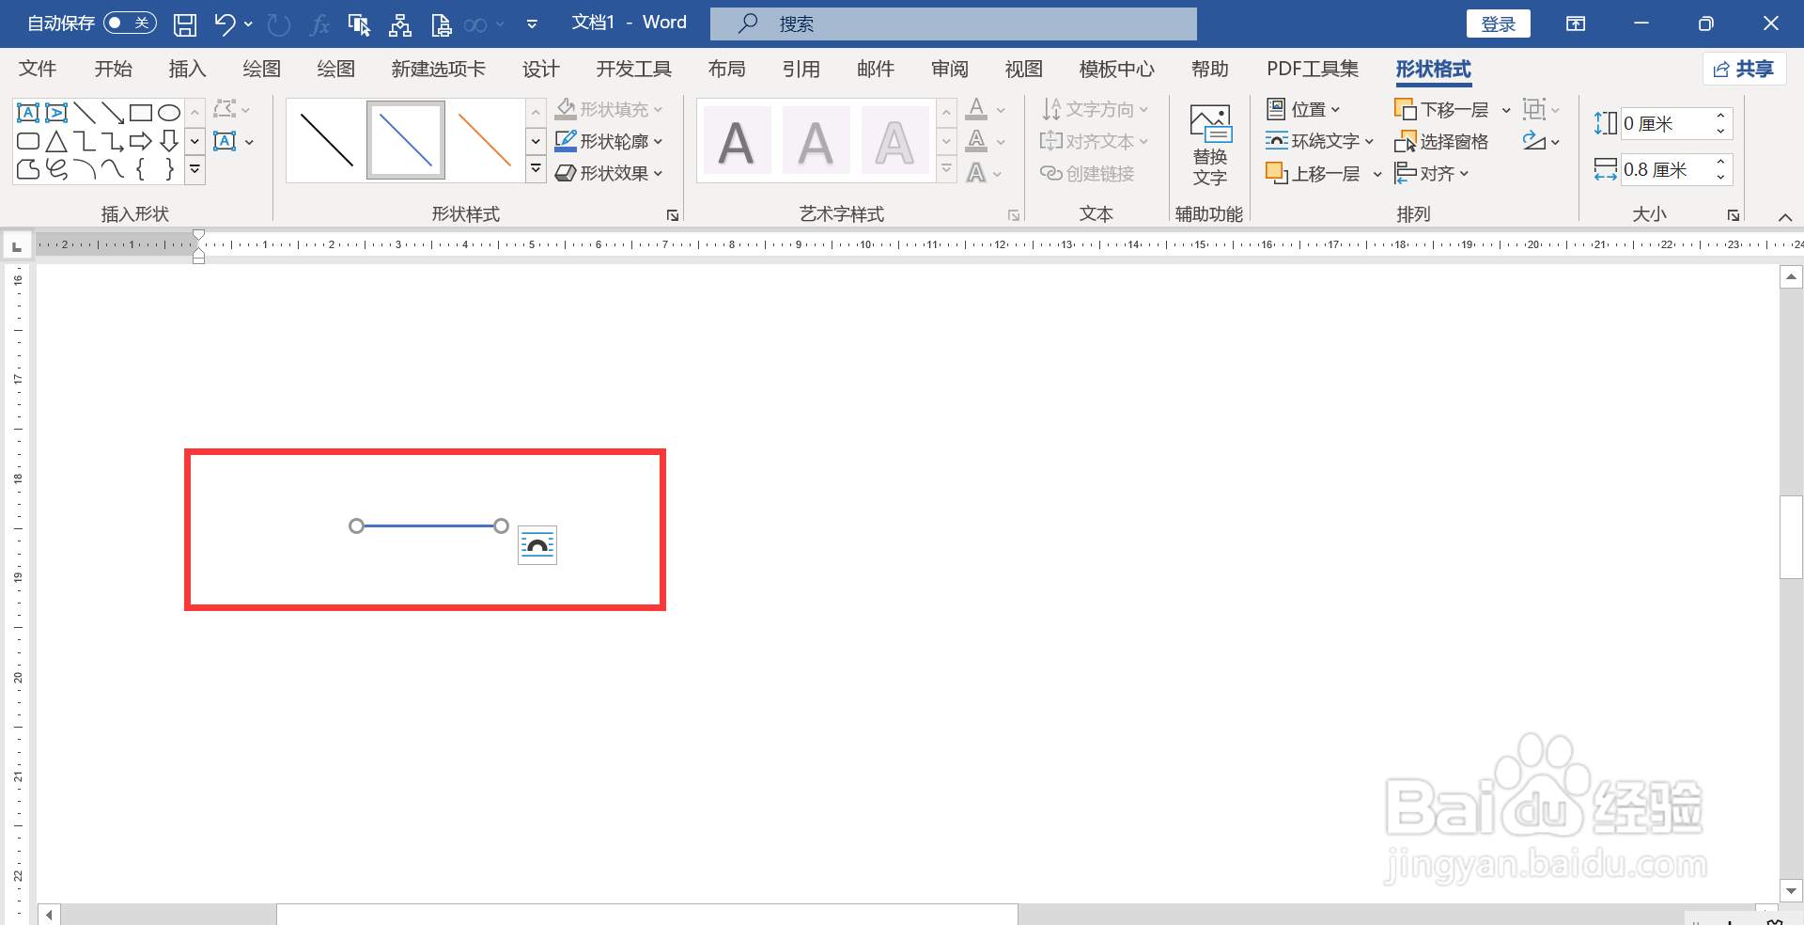Image resolution: width=1804 pixels, height=925 pixels.
Task: Switch to the 布局 tab
Action: tap(726, 69)
